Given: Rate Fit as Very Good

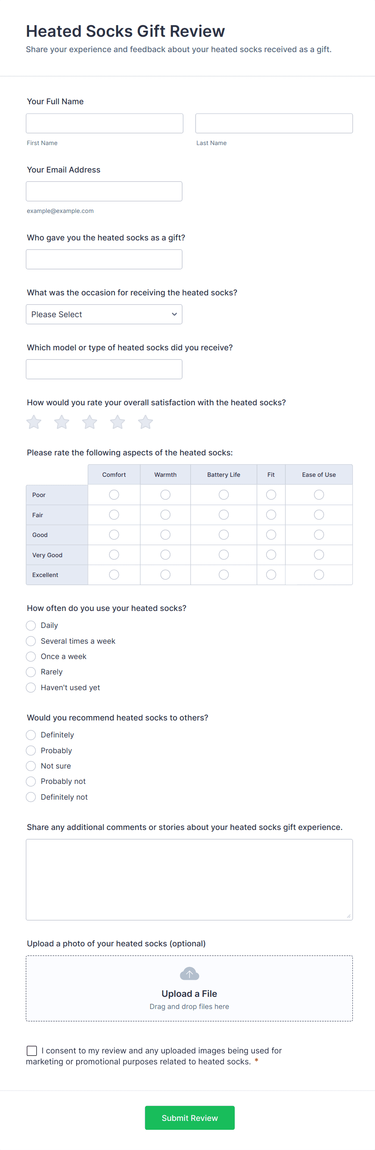Looking at the screenshot, I should tap(271, 554).
